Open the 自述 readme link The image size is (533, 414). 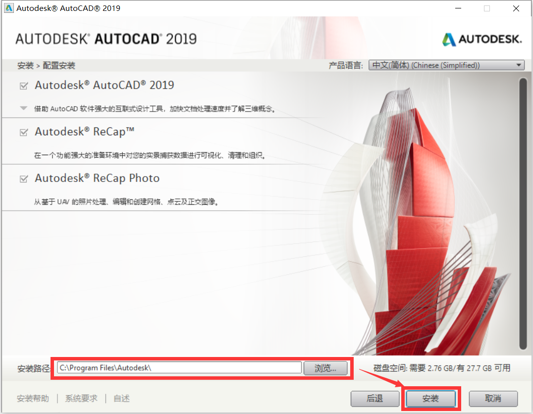click(122, 398)
